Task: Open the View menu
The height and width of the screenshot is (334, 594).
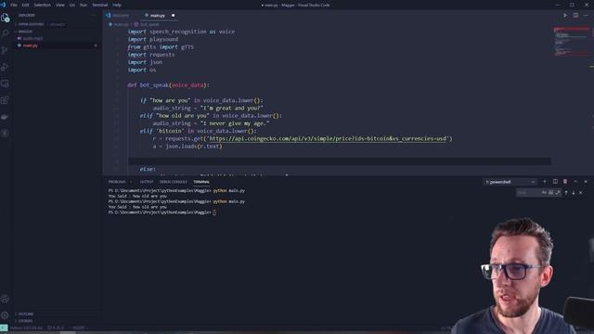Action: tap(59, 5)
